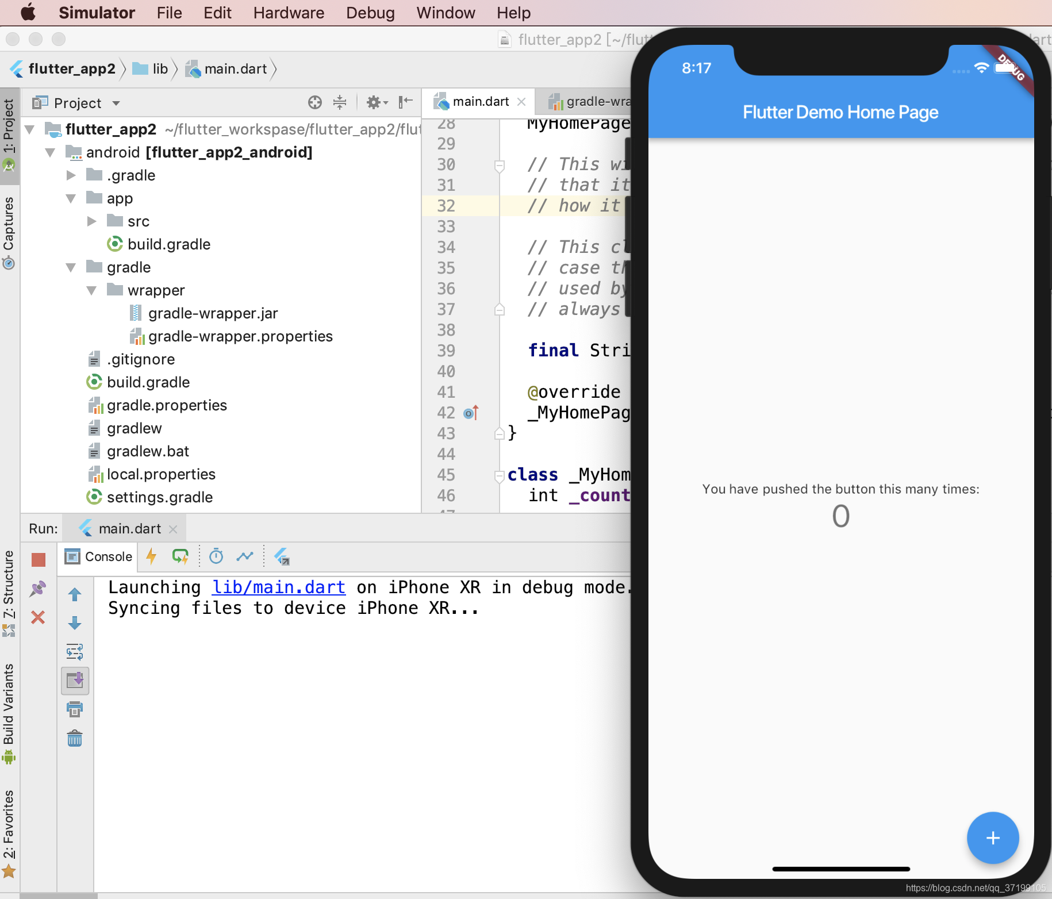Select gradlew.bat in the project tree

139,451
